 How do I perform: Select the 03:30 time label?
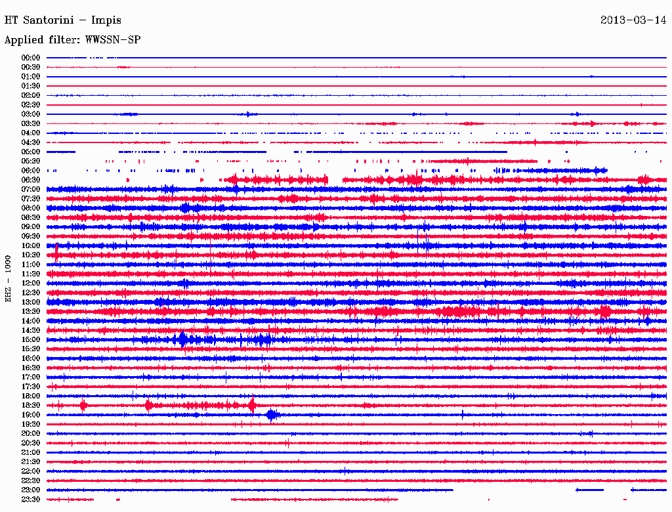pos(31,123)
